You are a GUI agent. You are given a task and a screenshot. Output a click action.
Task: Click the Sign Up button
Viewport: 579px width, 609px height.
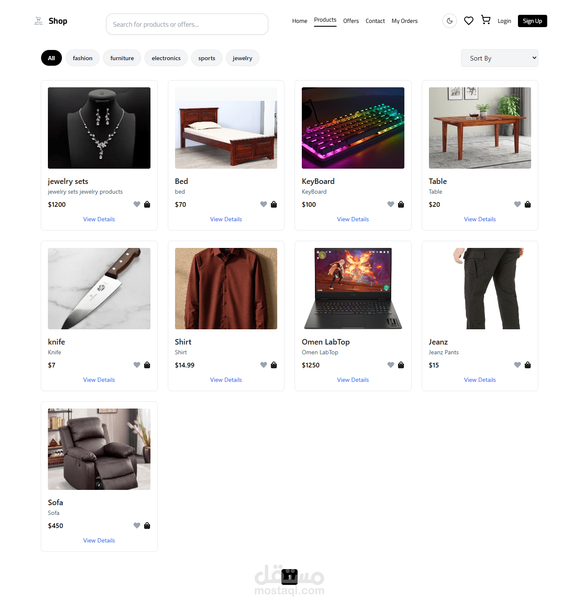point(532,21)
